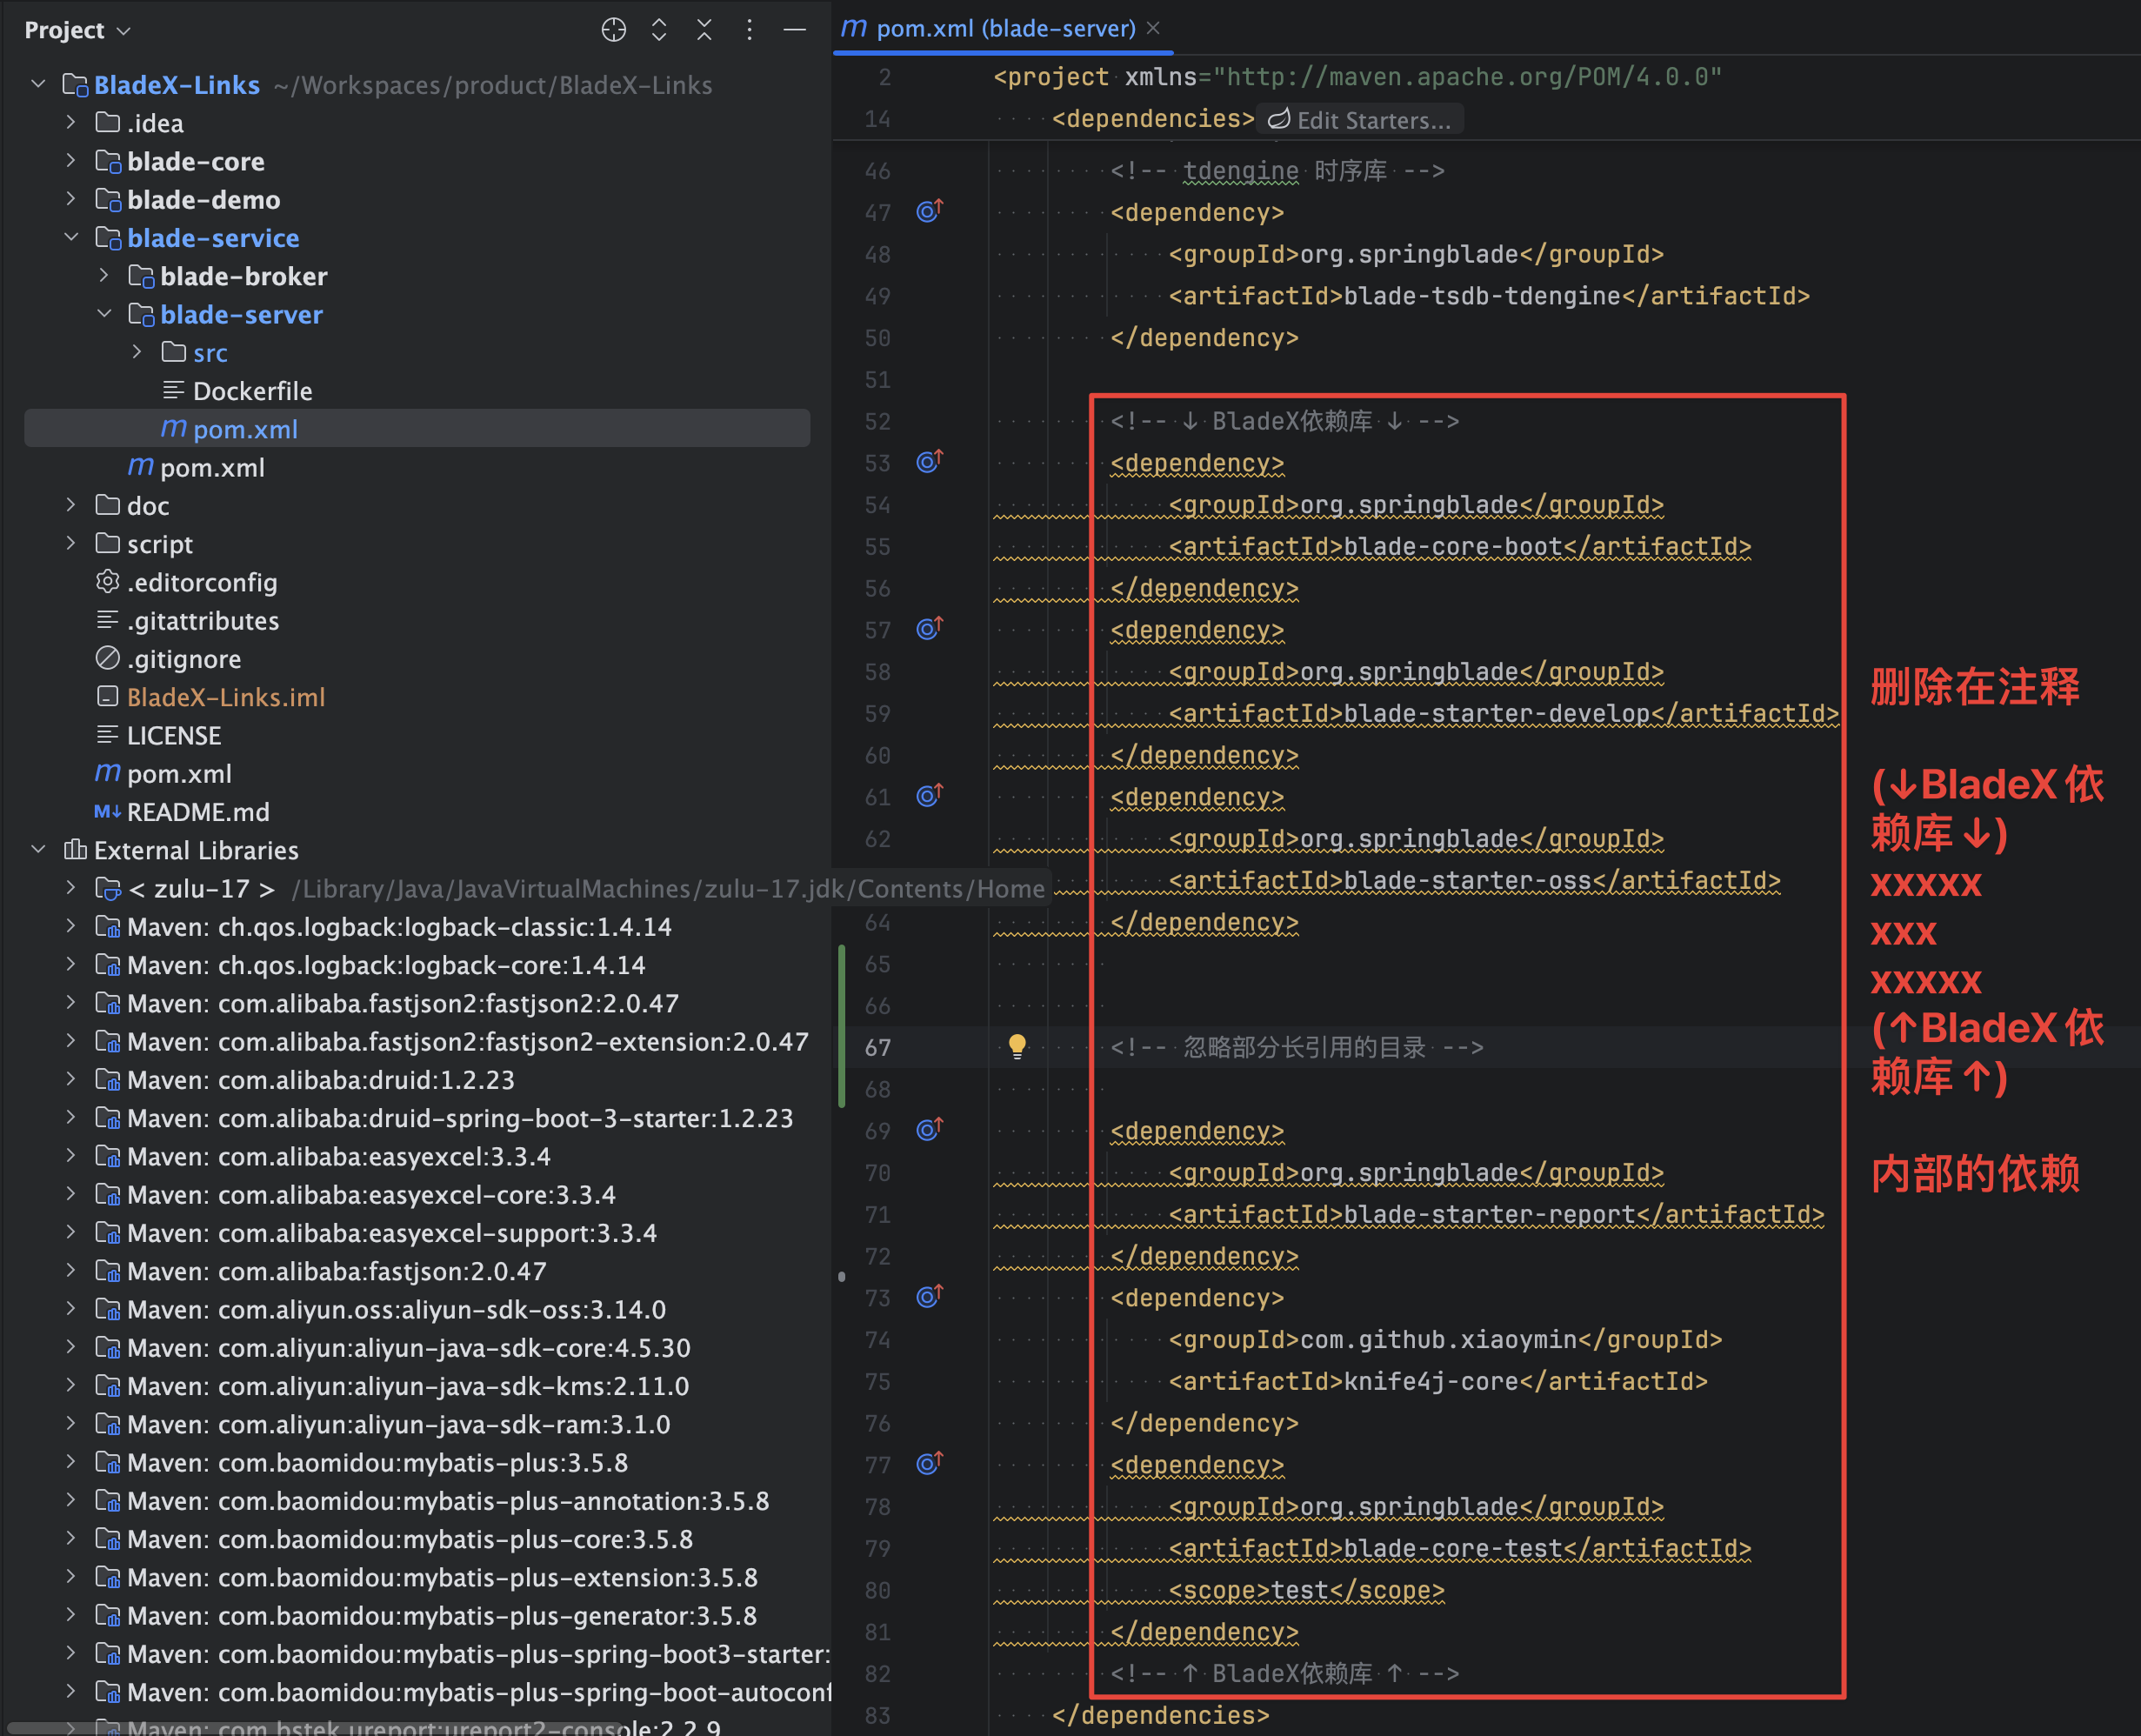Click the m icon of blade-server pom.xml
This screenshot has height=1736, width=2141.
coord(174,428)
